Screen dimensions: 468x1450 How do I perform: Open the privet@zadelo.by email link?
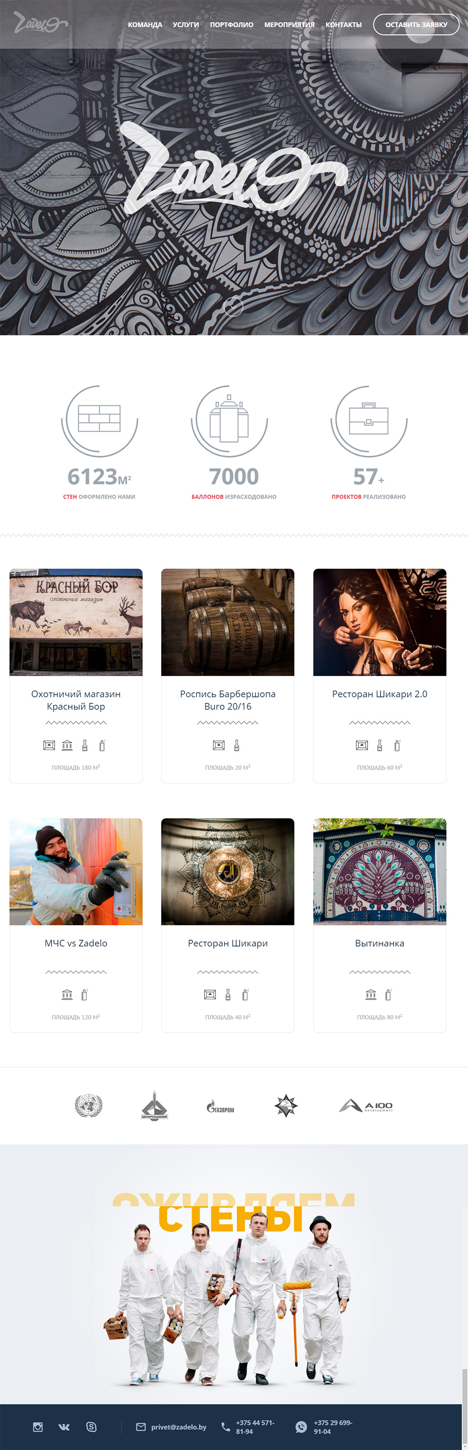click(179, 1427)
